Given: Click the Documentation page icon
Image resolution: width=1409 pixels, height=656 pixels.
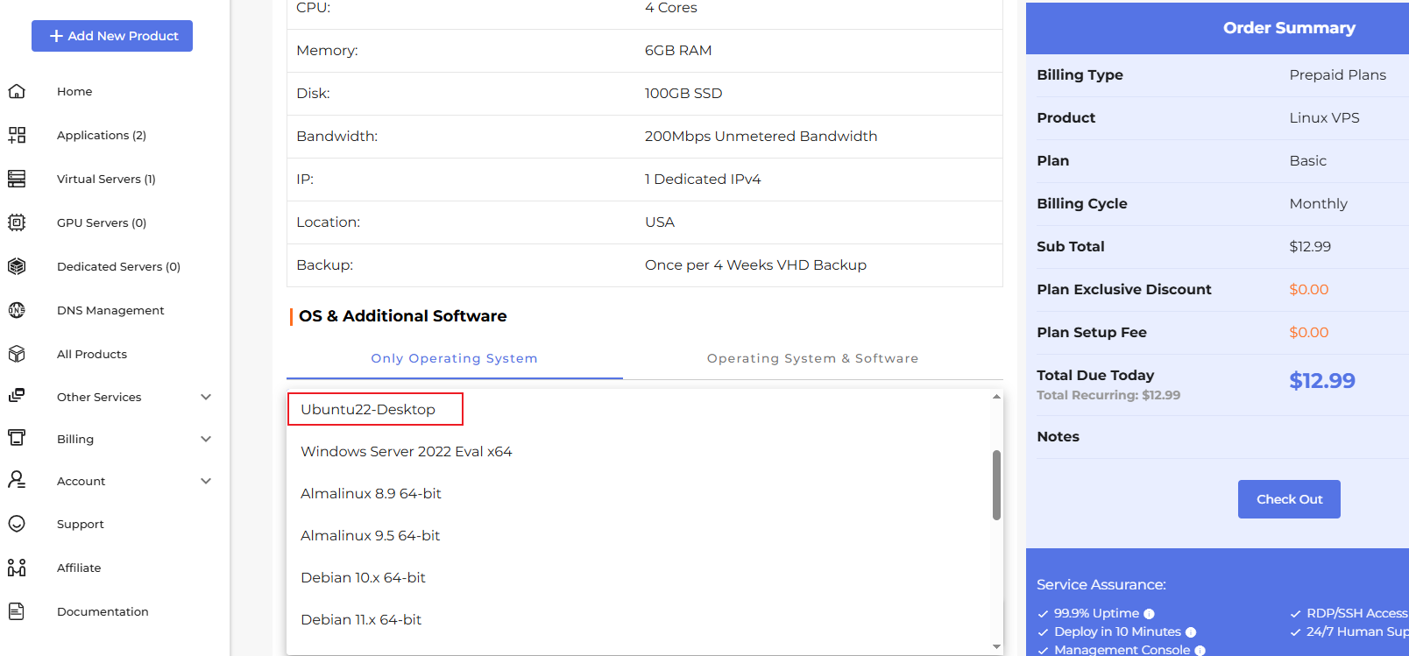Looking at the screenshot, I should pyautogui.click(x=17, y=611).
